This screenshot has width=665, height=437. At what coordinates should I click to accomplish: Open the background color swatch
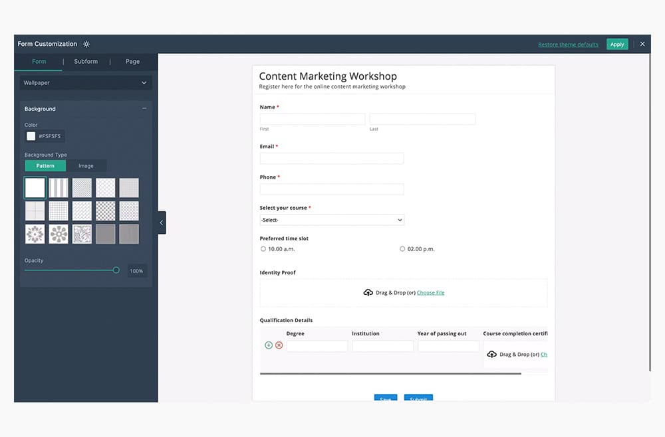coord(31,136)
